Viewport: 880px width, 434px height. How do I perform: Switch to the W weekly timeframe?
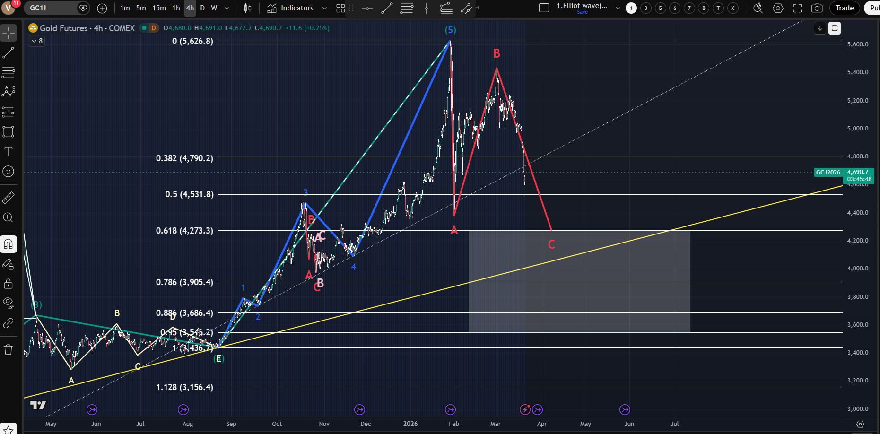[214, 8]
